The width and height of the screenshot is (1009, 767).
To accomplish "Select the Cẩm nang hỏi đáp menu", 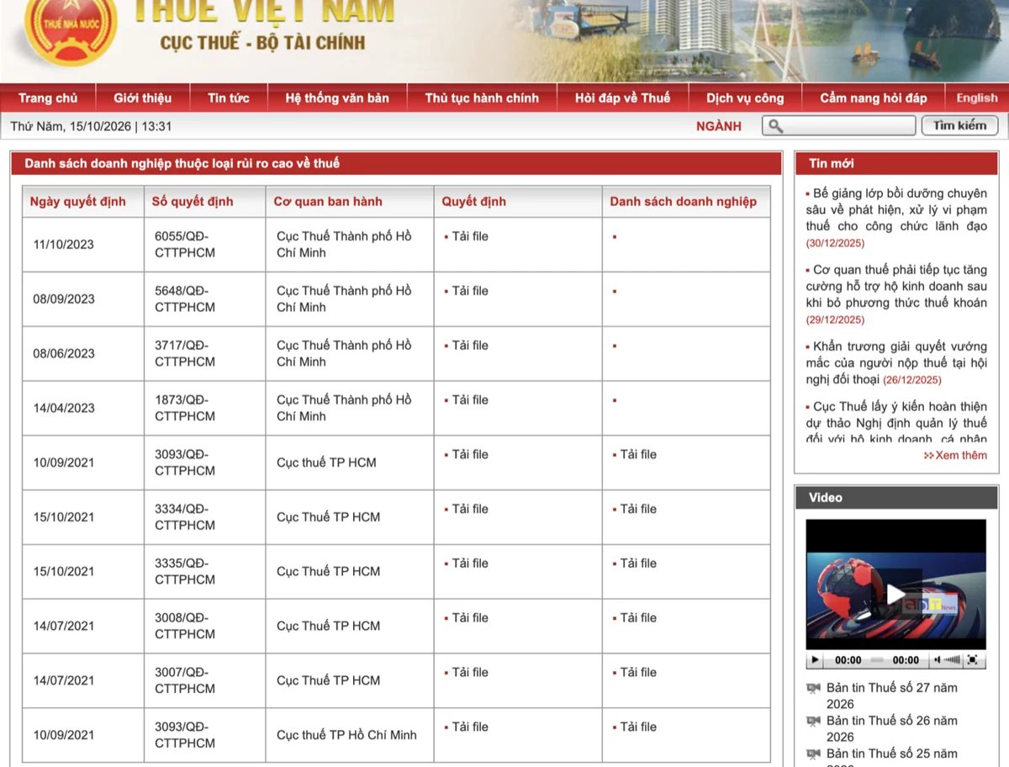I will coord(874,98).
